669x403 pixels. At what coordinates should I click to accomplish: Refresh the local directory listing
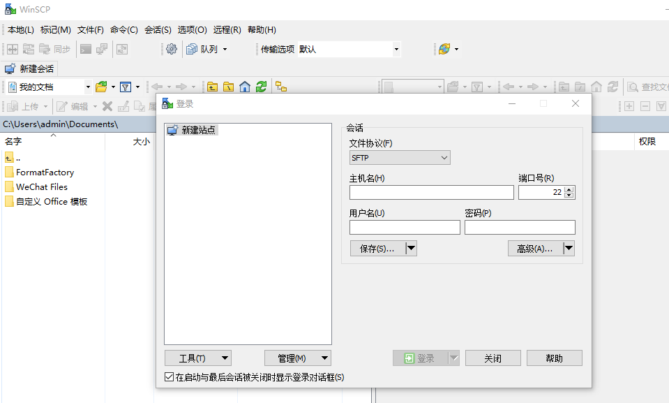(x=261, y=87)
